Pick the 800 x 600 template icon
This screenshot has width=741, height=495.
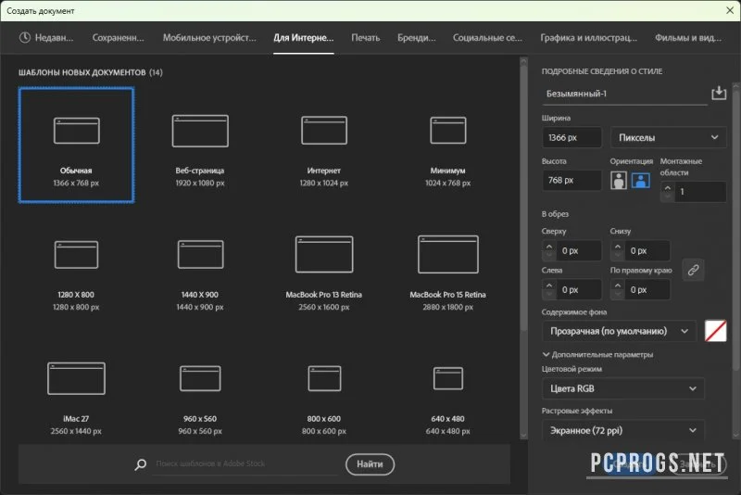(324, 378)
